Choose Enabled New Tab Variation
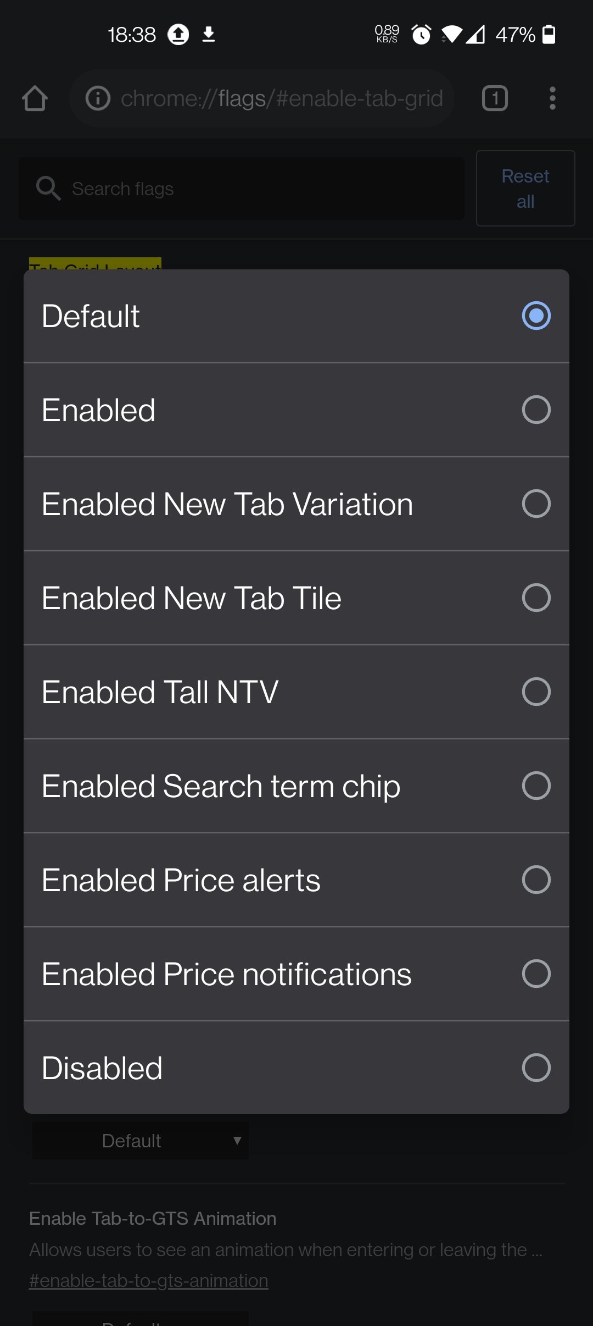This screenshot has width=593, height=1326. coord(536,504)
